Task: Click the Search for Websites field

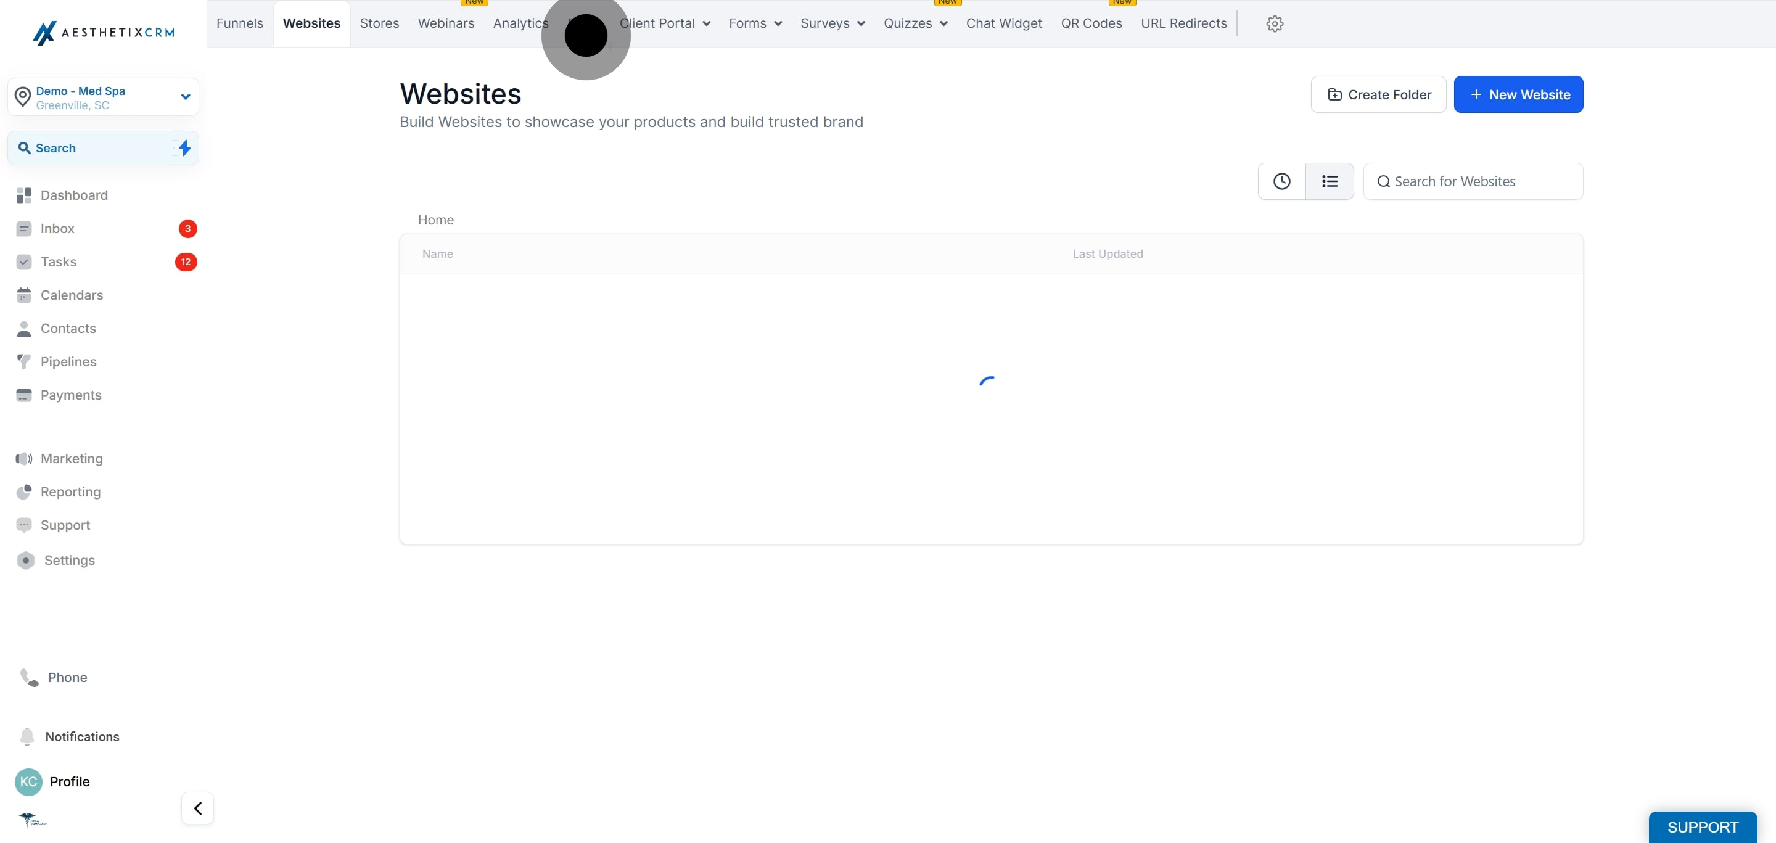Action: [x=1473, y=181]
